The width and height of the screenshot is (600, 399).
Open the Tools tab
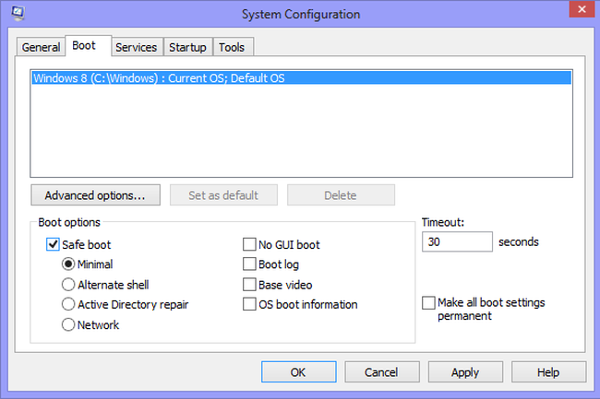point(233,47)
